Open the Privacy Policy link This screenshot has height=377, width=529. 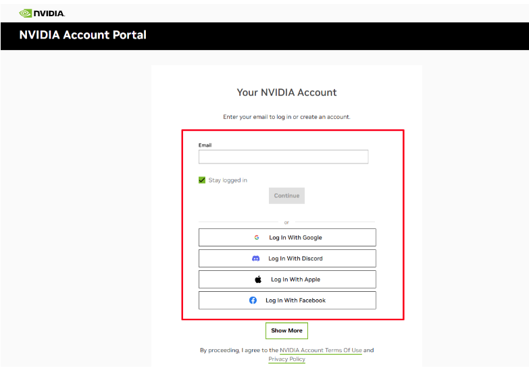(x=286, y=359)
